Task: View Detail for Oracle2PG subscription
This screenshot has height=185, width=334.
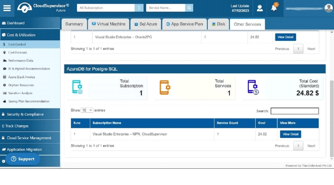Action: coord(285,37)
